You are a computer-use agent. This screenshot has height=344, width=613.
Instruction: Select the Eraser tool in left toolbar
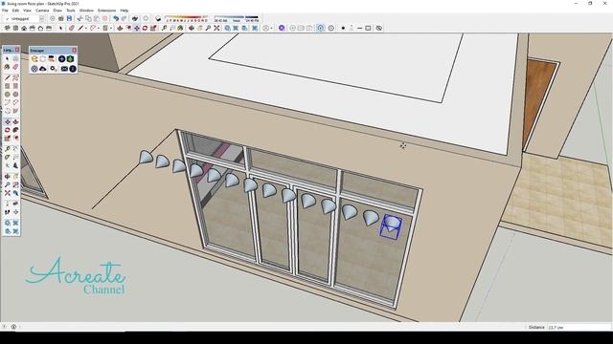tap(15, 67)
